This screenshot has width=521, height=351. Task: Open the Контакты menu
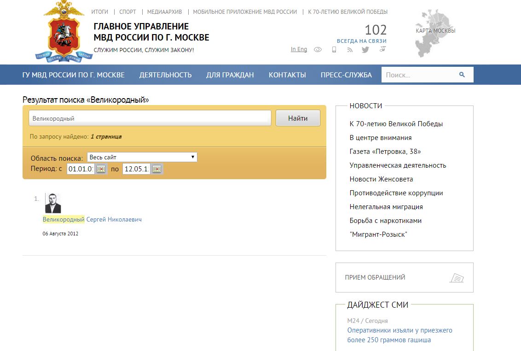[287, 75]
